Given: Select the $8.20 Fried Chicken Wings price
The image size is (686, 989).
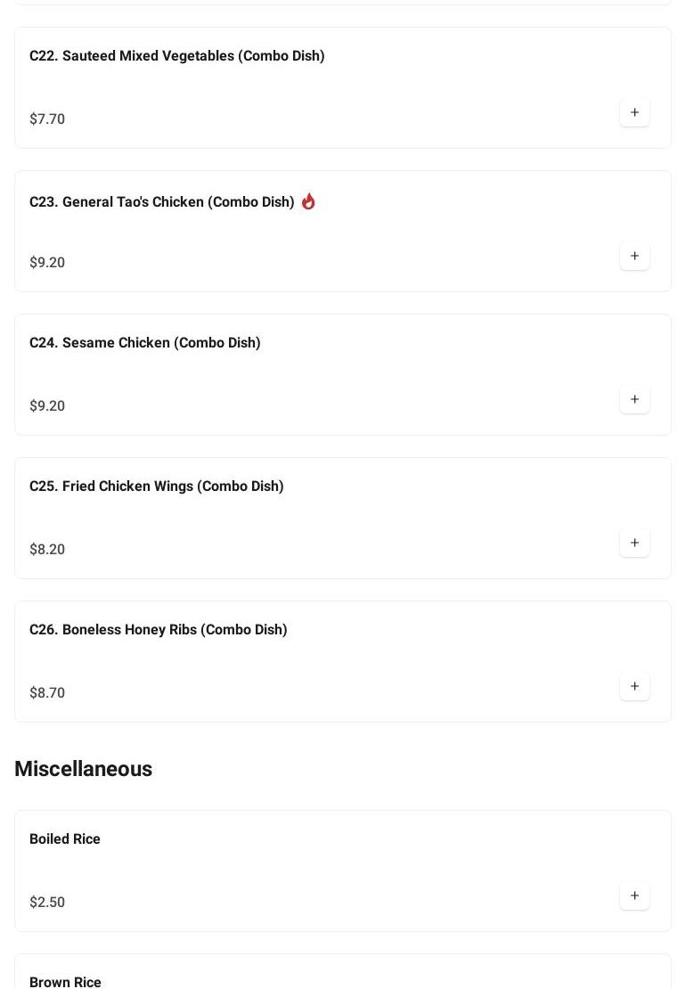Looking at the screenshot, I should 46,549.
